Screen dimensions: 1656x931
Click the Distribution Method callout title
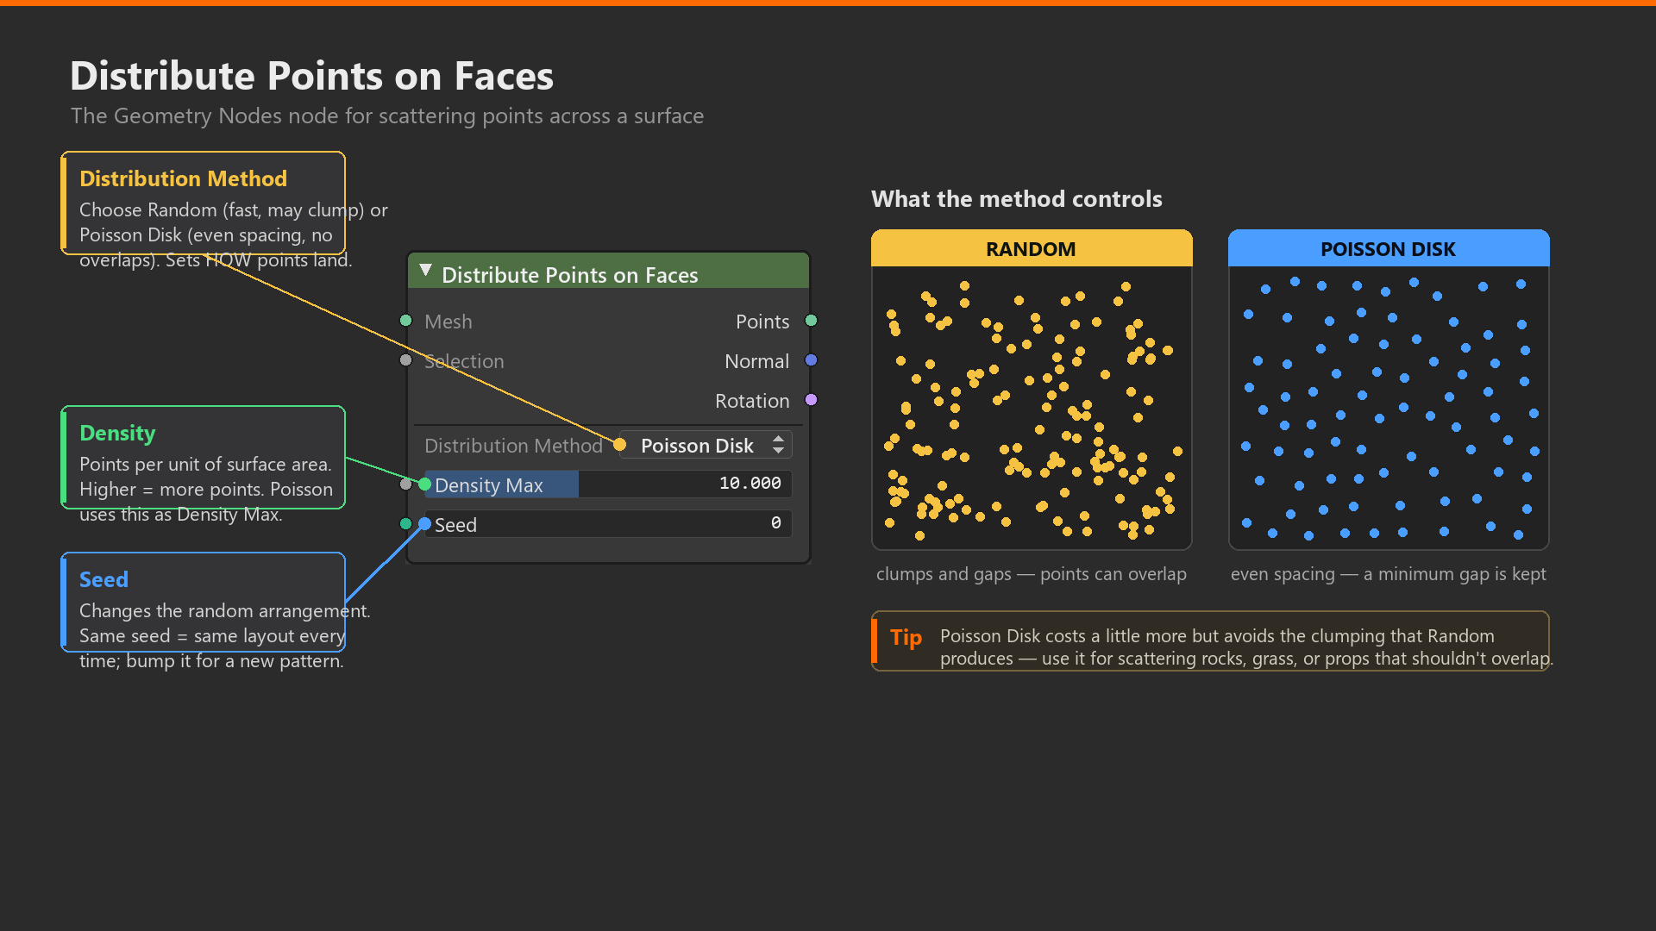point(183,178)
